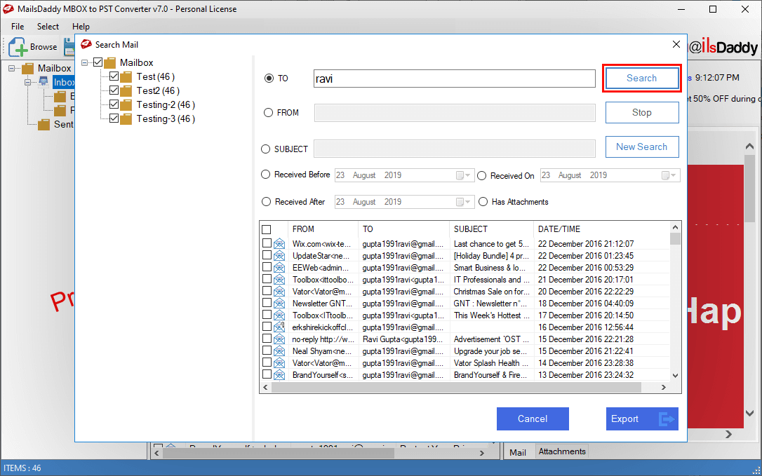Click the Search button
This screenshot has width=762, height=476.
(641, 79)
